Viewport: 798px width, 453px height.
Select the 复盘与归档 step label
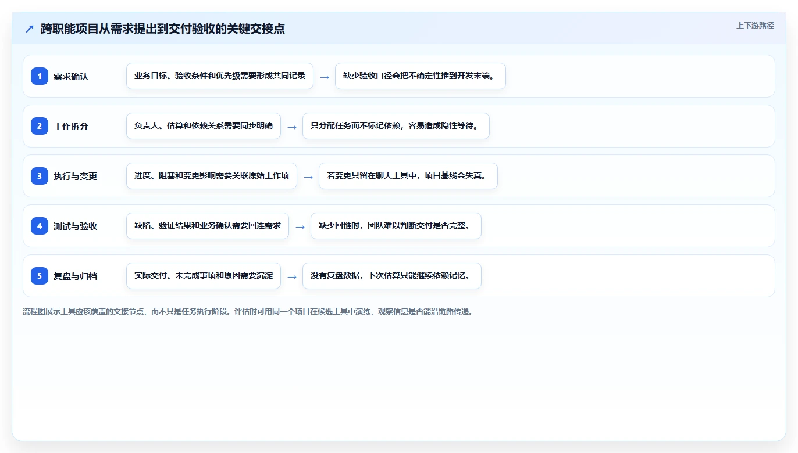click(75, 276)
